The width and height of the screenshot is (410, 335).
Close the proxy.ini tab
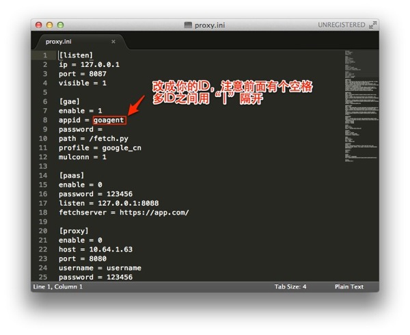[x=113, y=42]
